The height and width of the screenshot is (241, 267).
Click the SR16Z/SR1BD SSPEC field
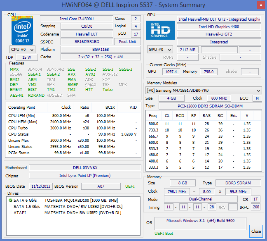[x=87, y=41]
